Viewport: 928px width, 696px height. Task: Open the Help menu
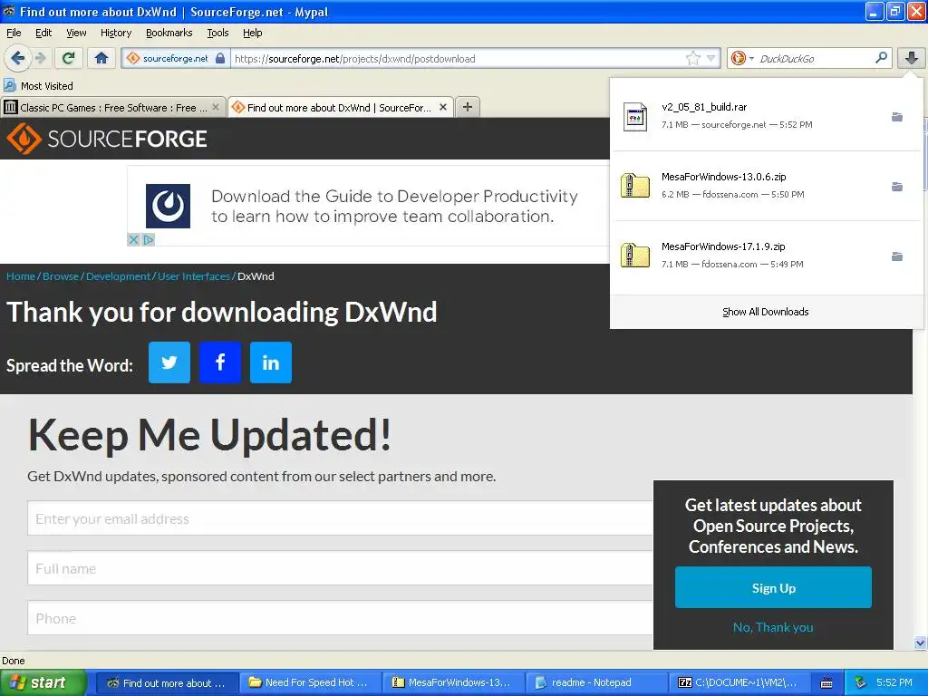click(x=253, y=33)
